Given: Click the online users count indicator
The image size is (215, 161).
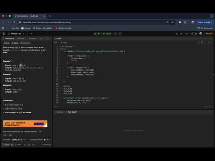Looking at the screenshot, I should [x=46, y=145].
